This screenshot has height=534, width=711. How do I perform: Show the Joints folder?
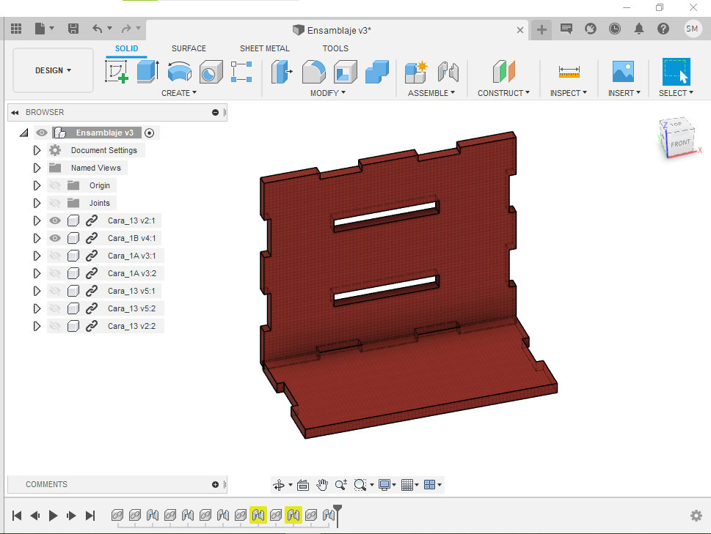[55, 203]
